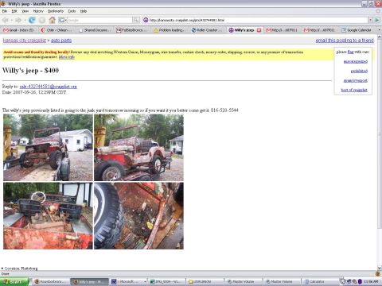Open the Help menu
Screen dimensions: 382x286
[x=84, y=11]
